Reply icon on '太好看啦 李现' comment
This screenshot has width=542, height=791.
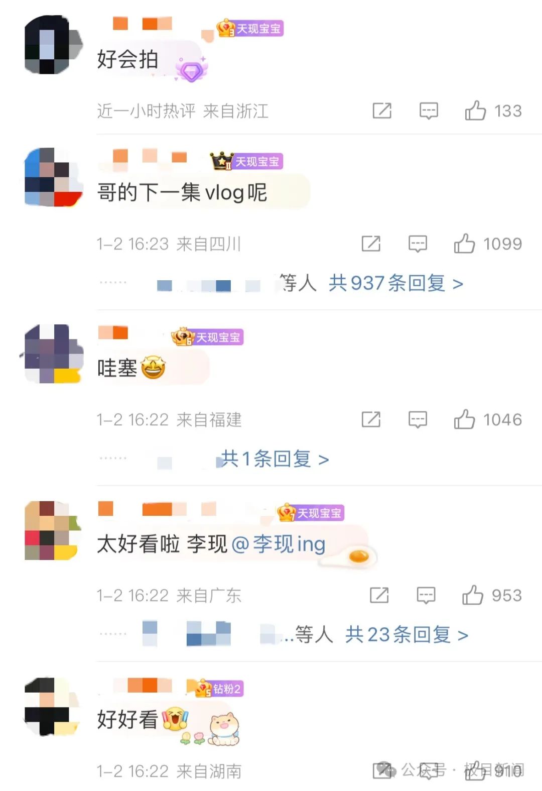426,596
